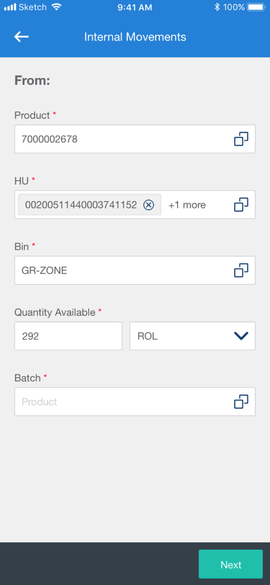Open value help icon for Product field

point(241,139)
